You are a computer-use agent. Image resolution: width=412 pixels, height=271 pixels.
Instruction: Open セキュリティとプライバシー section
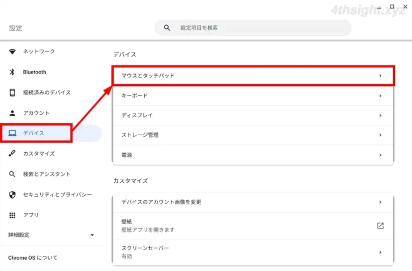point(58,195)
